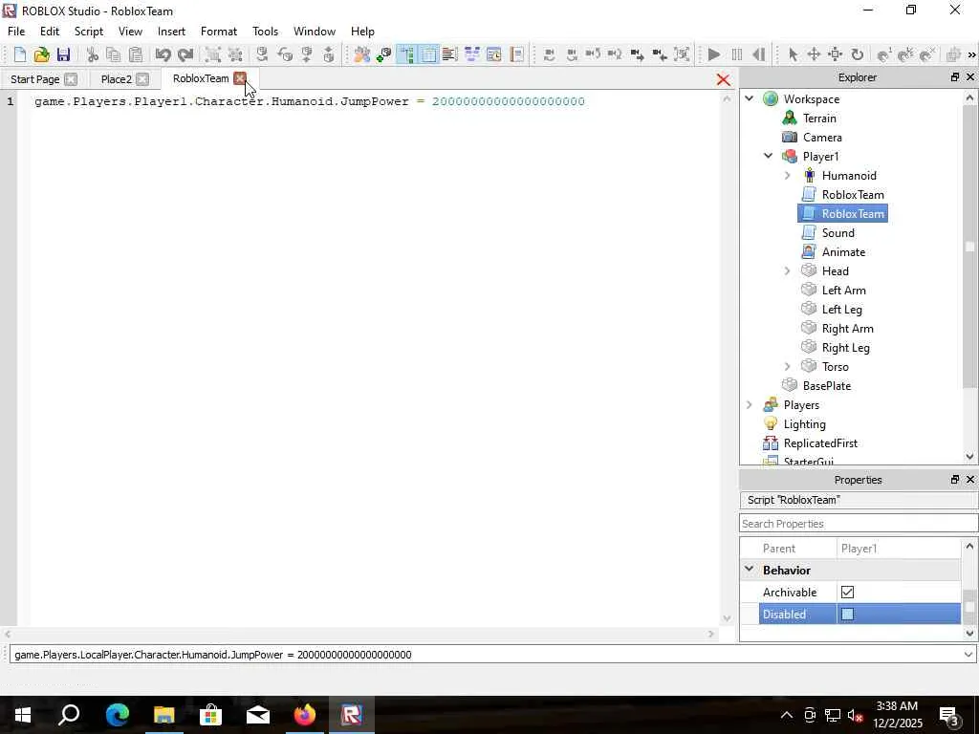Open the command bar history dropdown
The height and width of the screenshot is (734, 979).
pos(968,655)
